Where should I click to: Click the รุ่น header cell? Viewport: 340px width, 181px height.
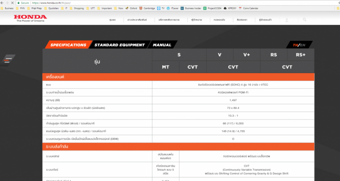(97, 61)
